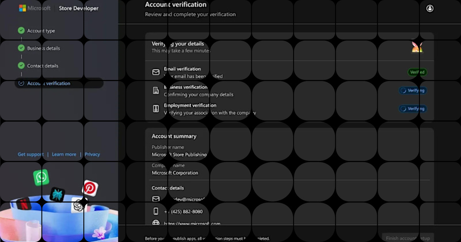This screenshot has height=242, width=461.
Task: Click the Store Developer title
Action: coord(79,8)
